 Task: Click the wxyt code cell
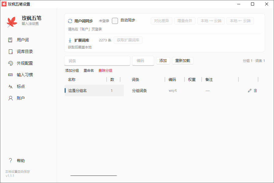click(x=173, y=90)
